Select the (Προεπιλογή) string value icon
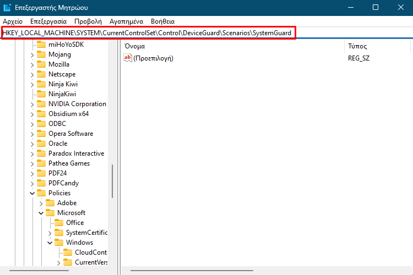413x275 pixels. click(128, 58)
